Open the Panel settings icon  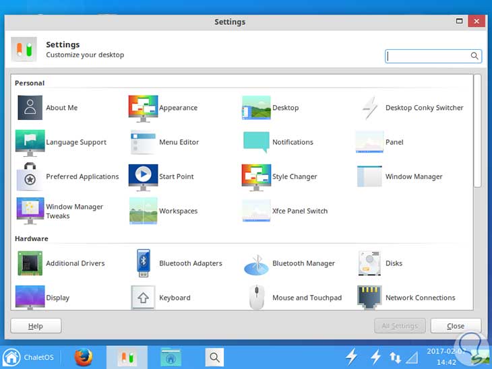click(x=369, y=142)
